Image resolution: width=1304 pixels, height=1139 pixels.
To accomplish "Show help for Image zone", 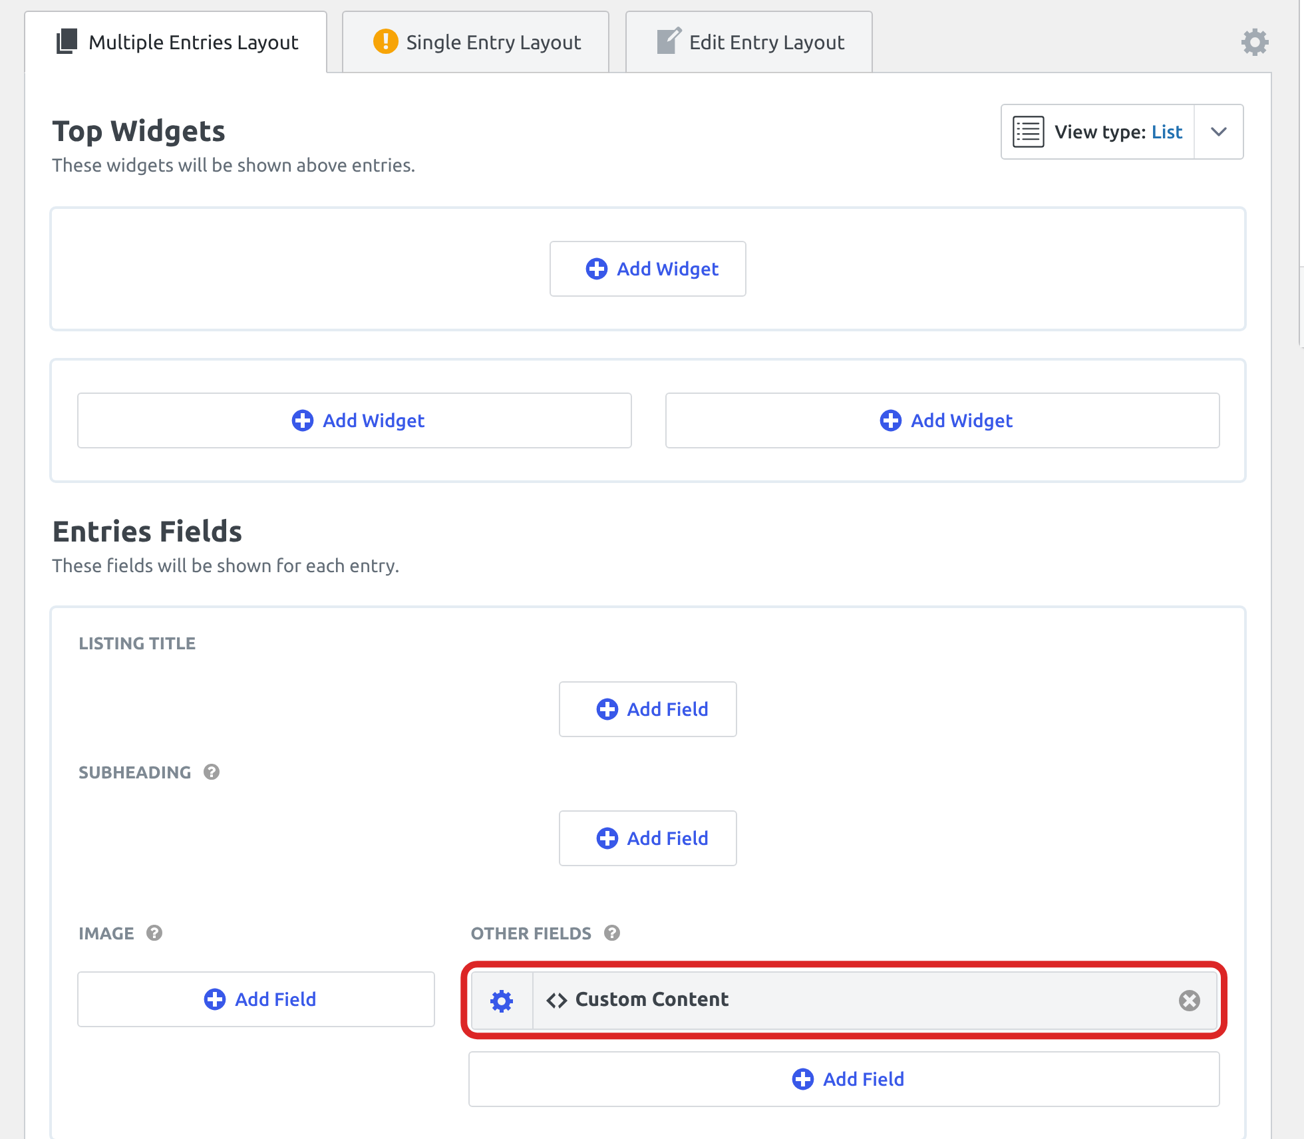I will coord(154,933).
